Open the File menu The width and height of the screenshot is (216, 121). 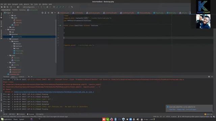2,4
